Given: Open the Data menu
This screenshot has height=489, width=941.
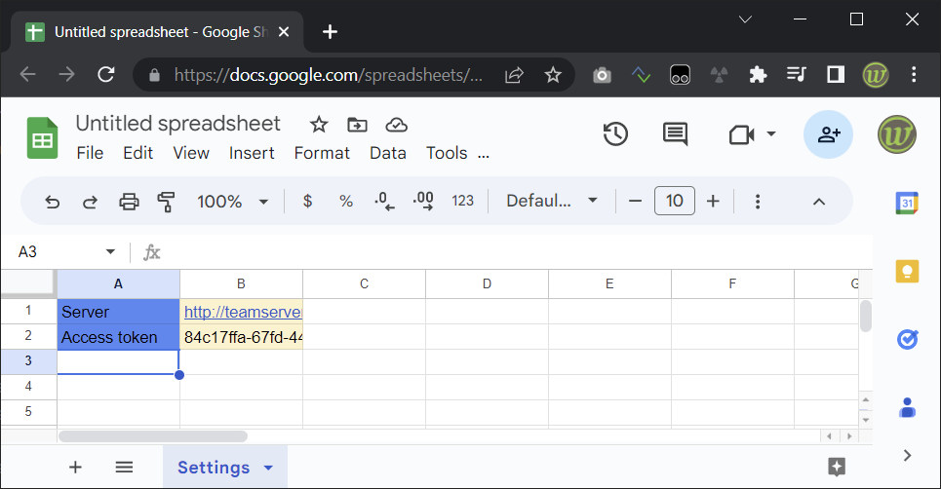Looking at the screenshot, I should point(388,153).
